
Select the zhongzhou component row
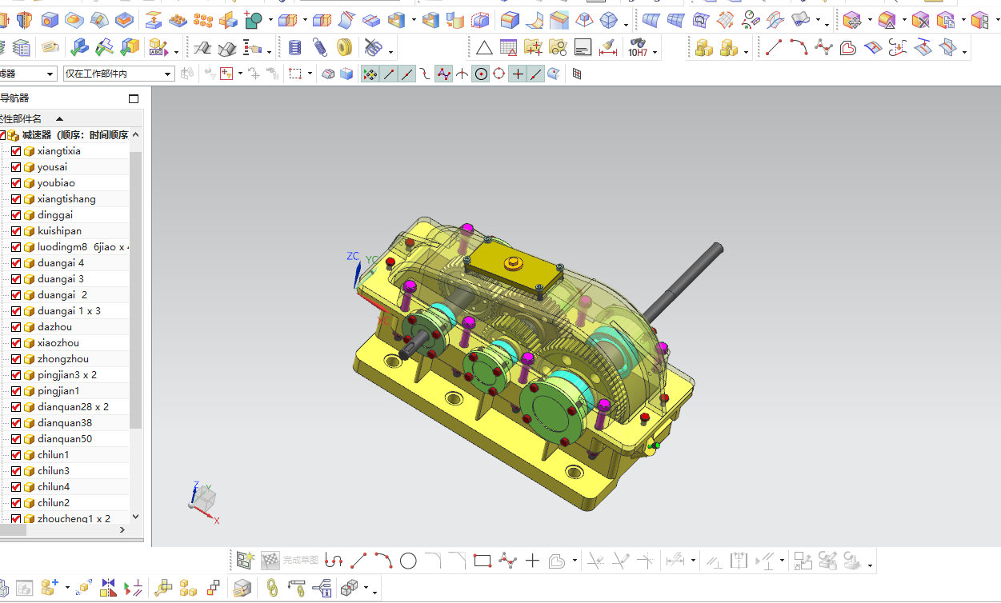(64, 359)
